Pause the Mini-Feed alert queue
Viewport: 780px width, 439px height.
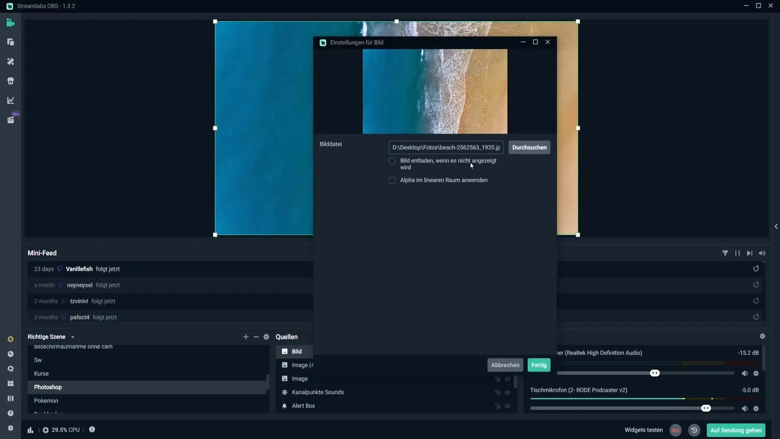click(737, 253)
